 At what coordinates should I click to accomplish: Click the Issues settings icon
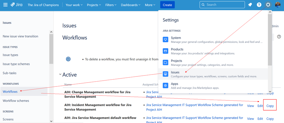(x=165, y=74)
